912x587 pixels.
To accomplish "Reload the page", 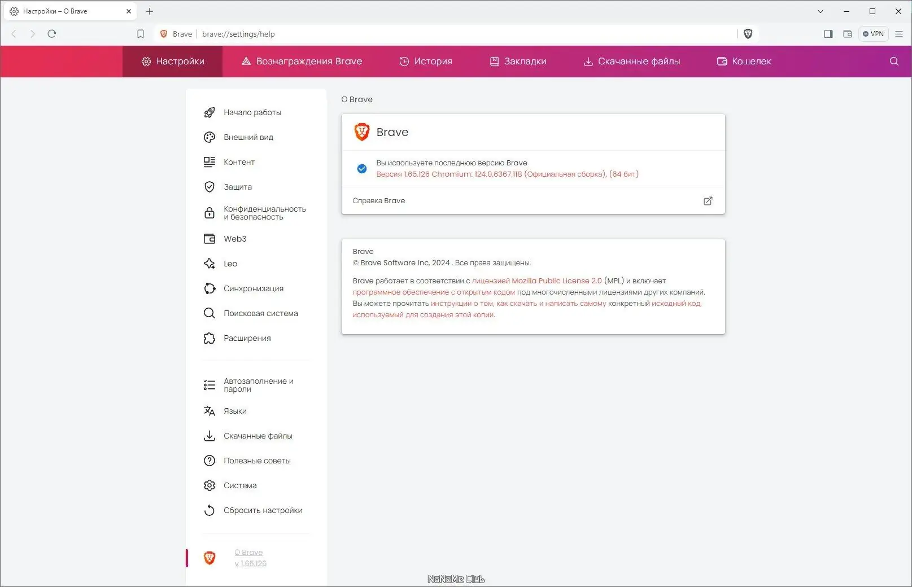I will [52, 34].
